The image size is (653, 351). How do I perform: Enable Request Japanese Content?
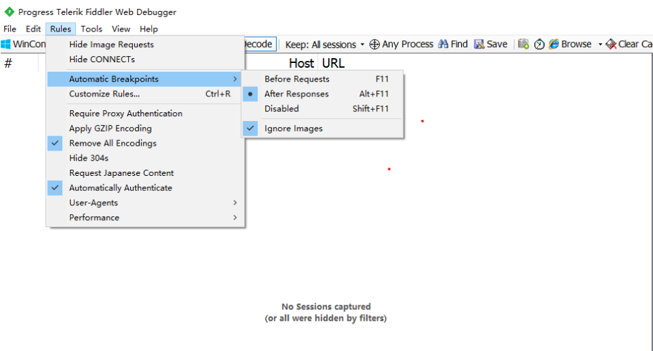(x=145, y=173)
